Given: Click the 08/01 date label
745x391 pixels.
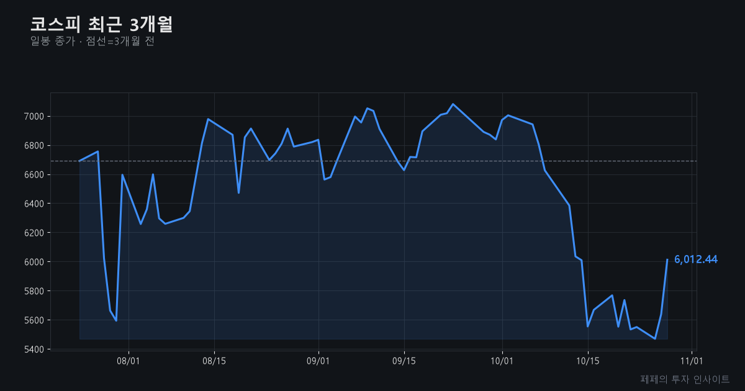Looking at the screenshot, I should click(x=129, y=361).
